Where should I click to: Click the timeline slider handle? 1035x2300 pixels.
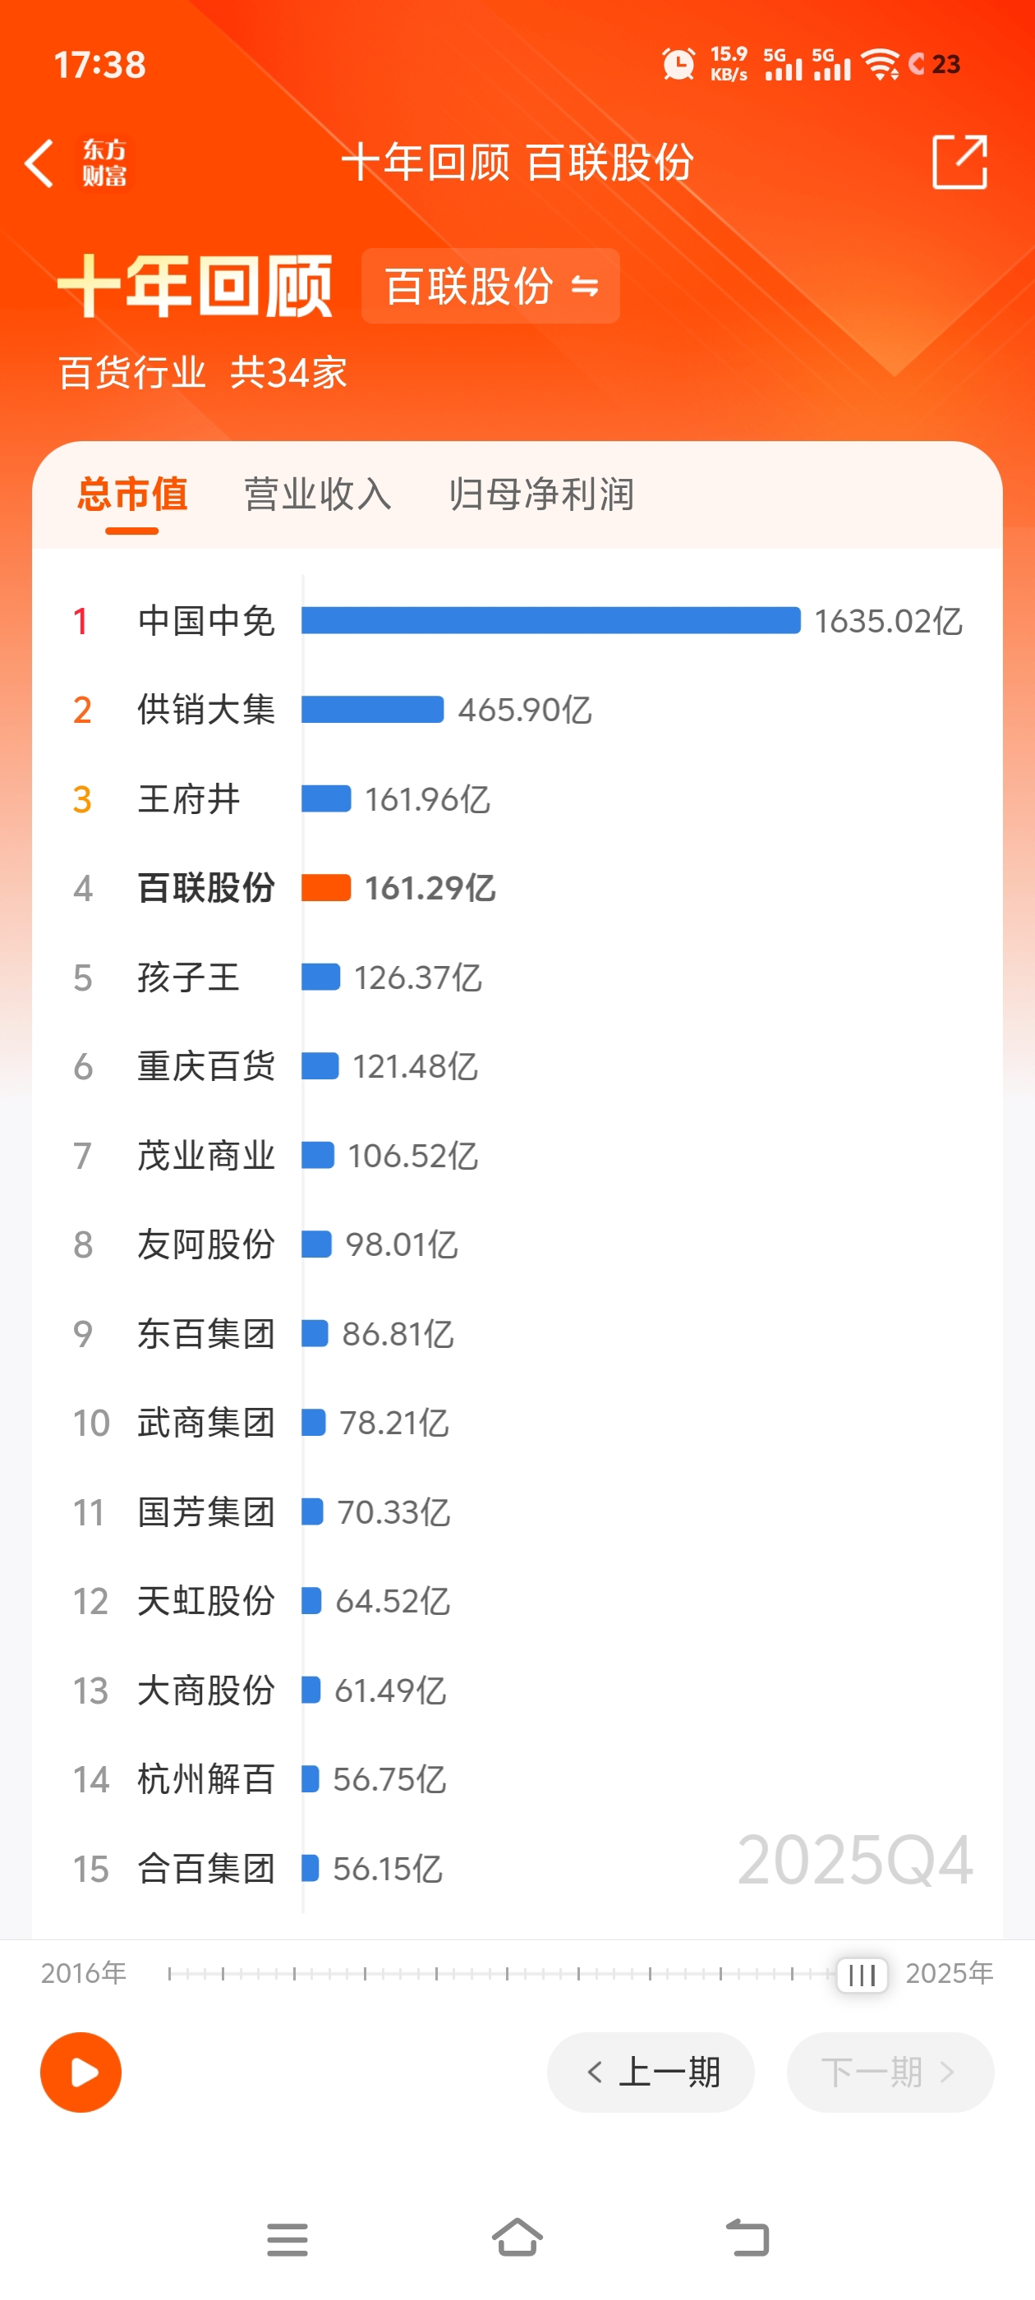coord(862,1974)
